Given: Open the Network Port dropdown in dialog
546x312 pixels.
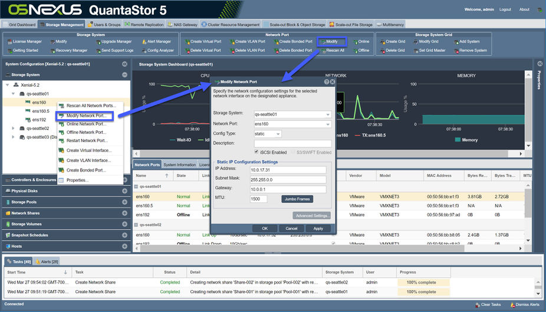Looking at the screenshot, I should pos(328,124).
